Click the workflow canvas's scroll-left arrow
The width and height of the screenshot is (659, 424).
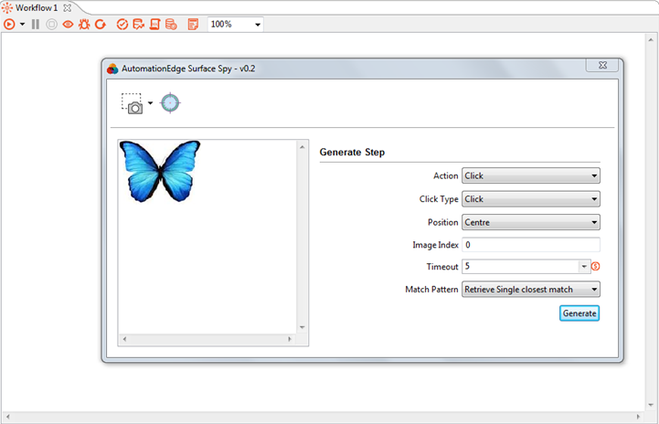pyautogui.click(x=7, y=417)
